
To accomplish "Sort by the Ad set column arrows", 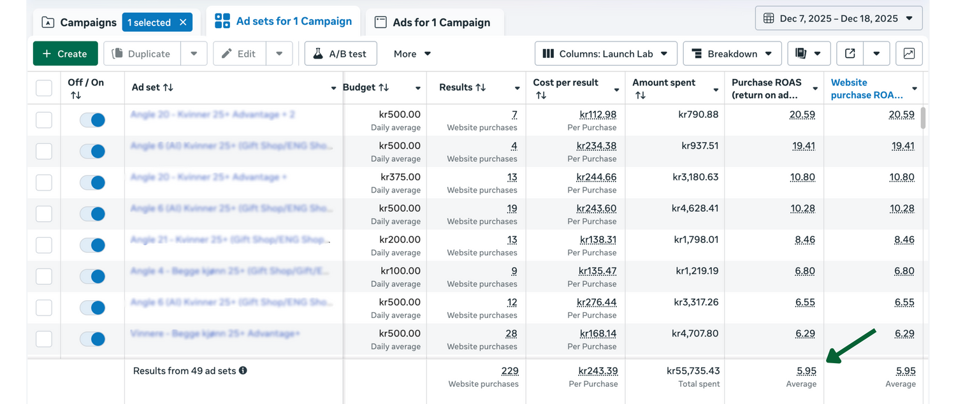I will coord(168,87).
